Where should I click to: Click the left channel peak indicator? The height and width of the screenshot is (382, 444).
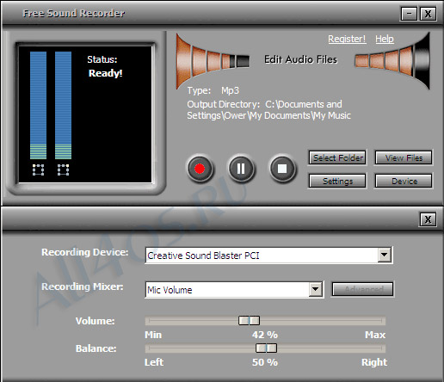38,169
